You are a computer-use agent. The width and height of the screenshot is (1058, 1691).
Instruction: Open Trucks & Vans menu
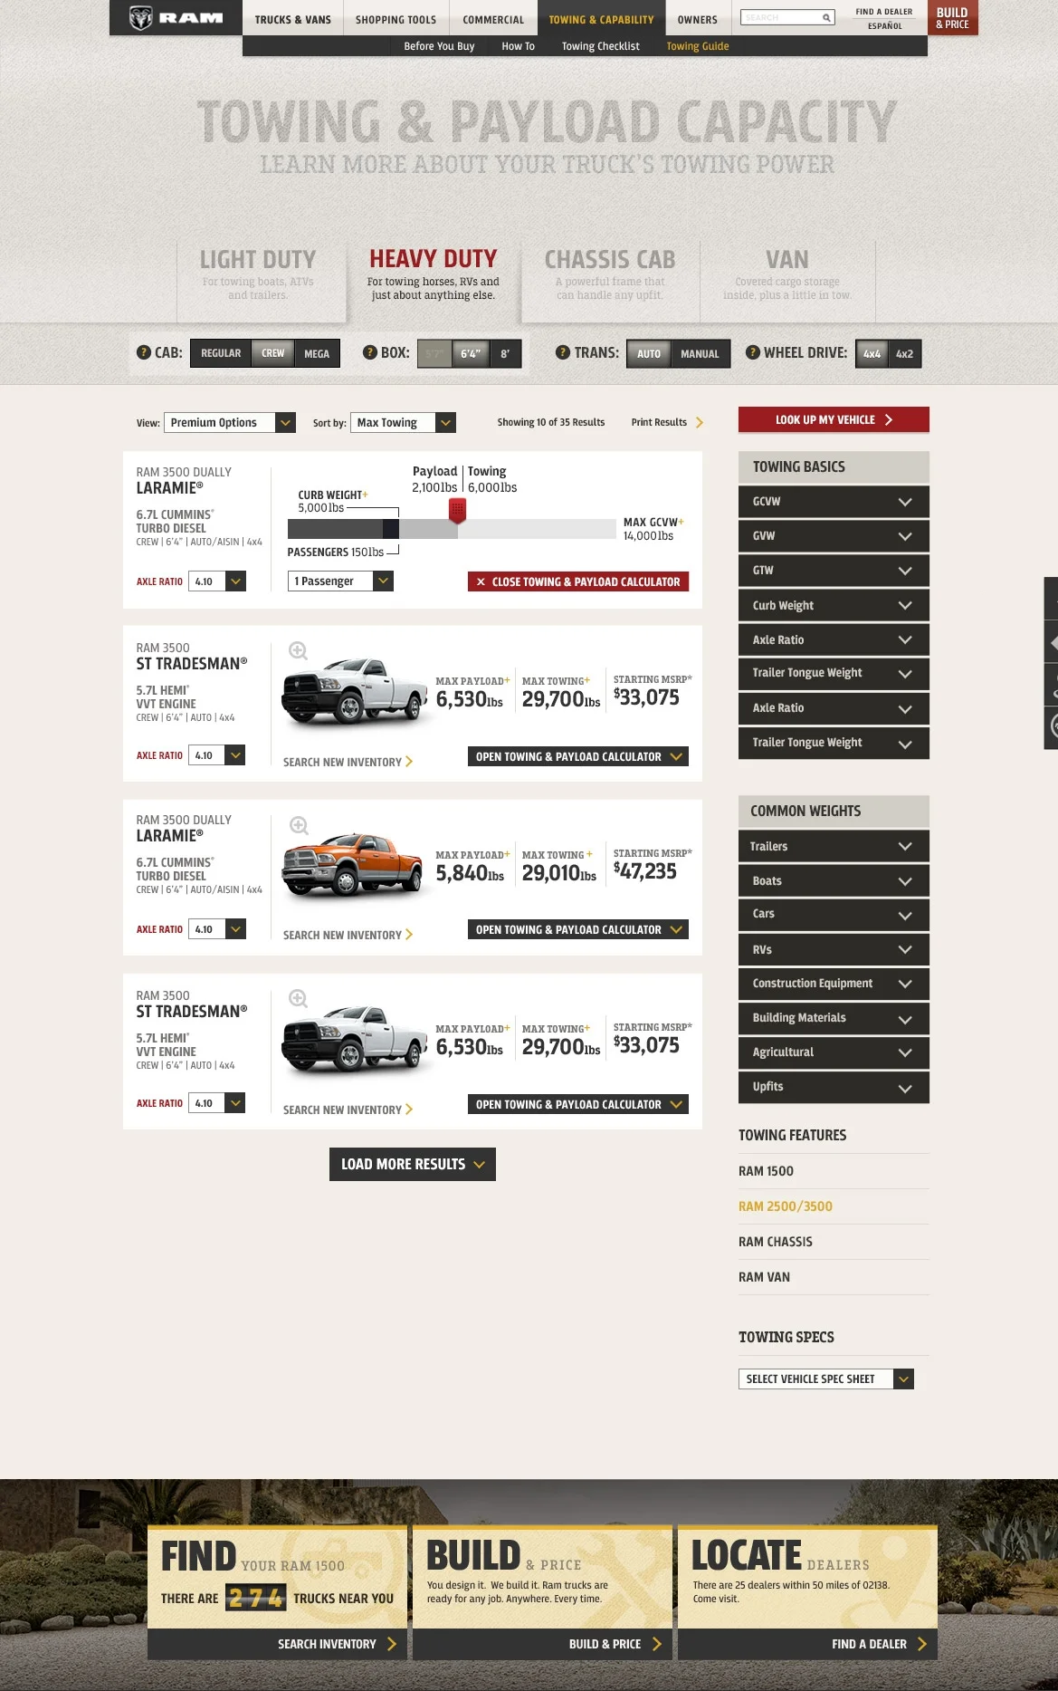click(x=292, y=19)
